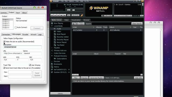Click the Send Update button
Screen dimensions: 172x97
click(37, 74)
